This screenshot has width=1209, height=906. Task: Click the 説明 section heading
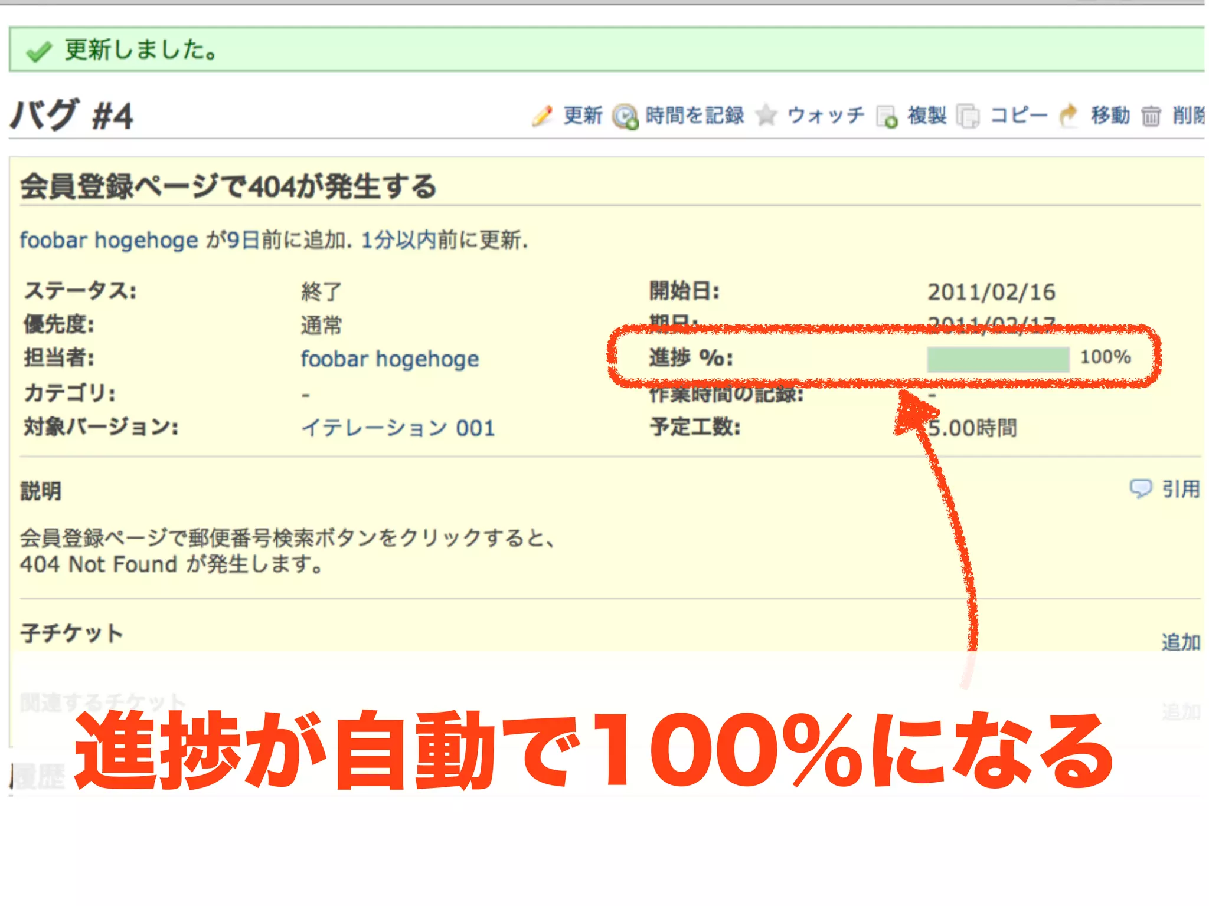point(41,490)
